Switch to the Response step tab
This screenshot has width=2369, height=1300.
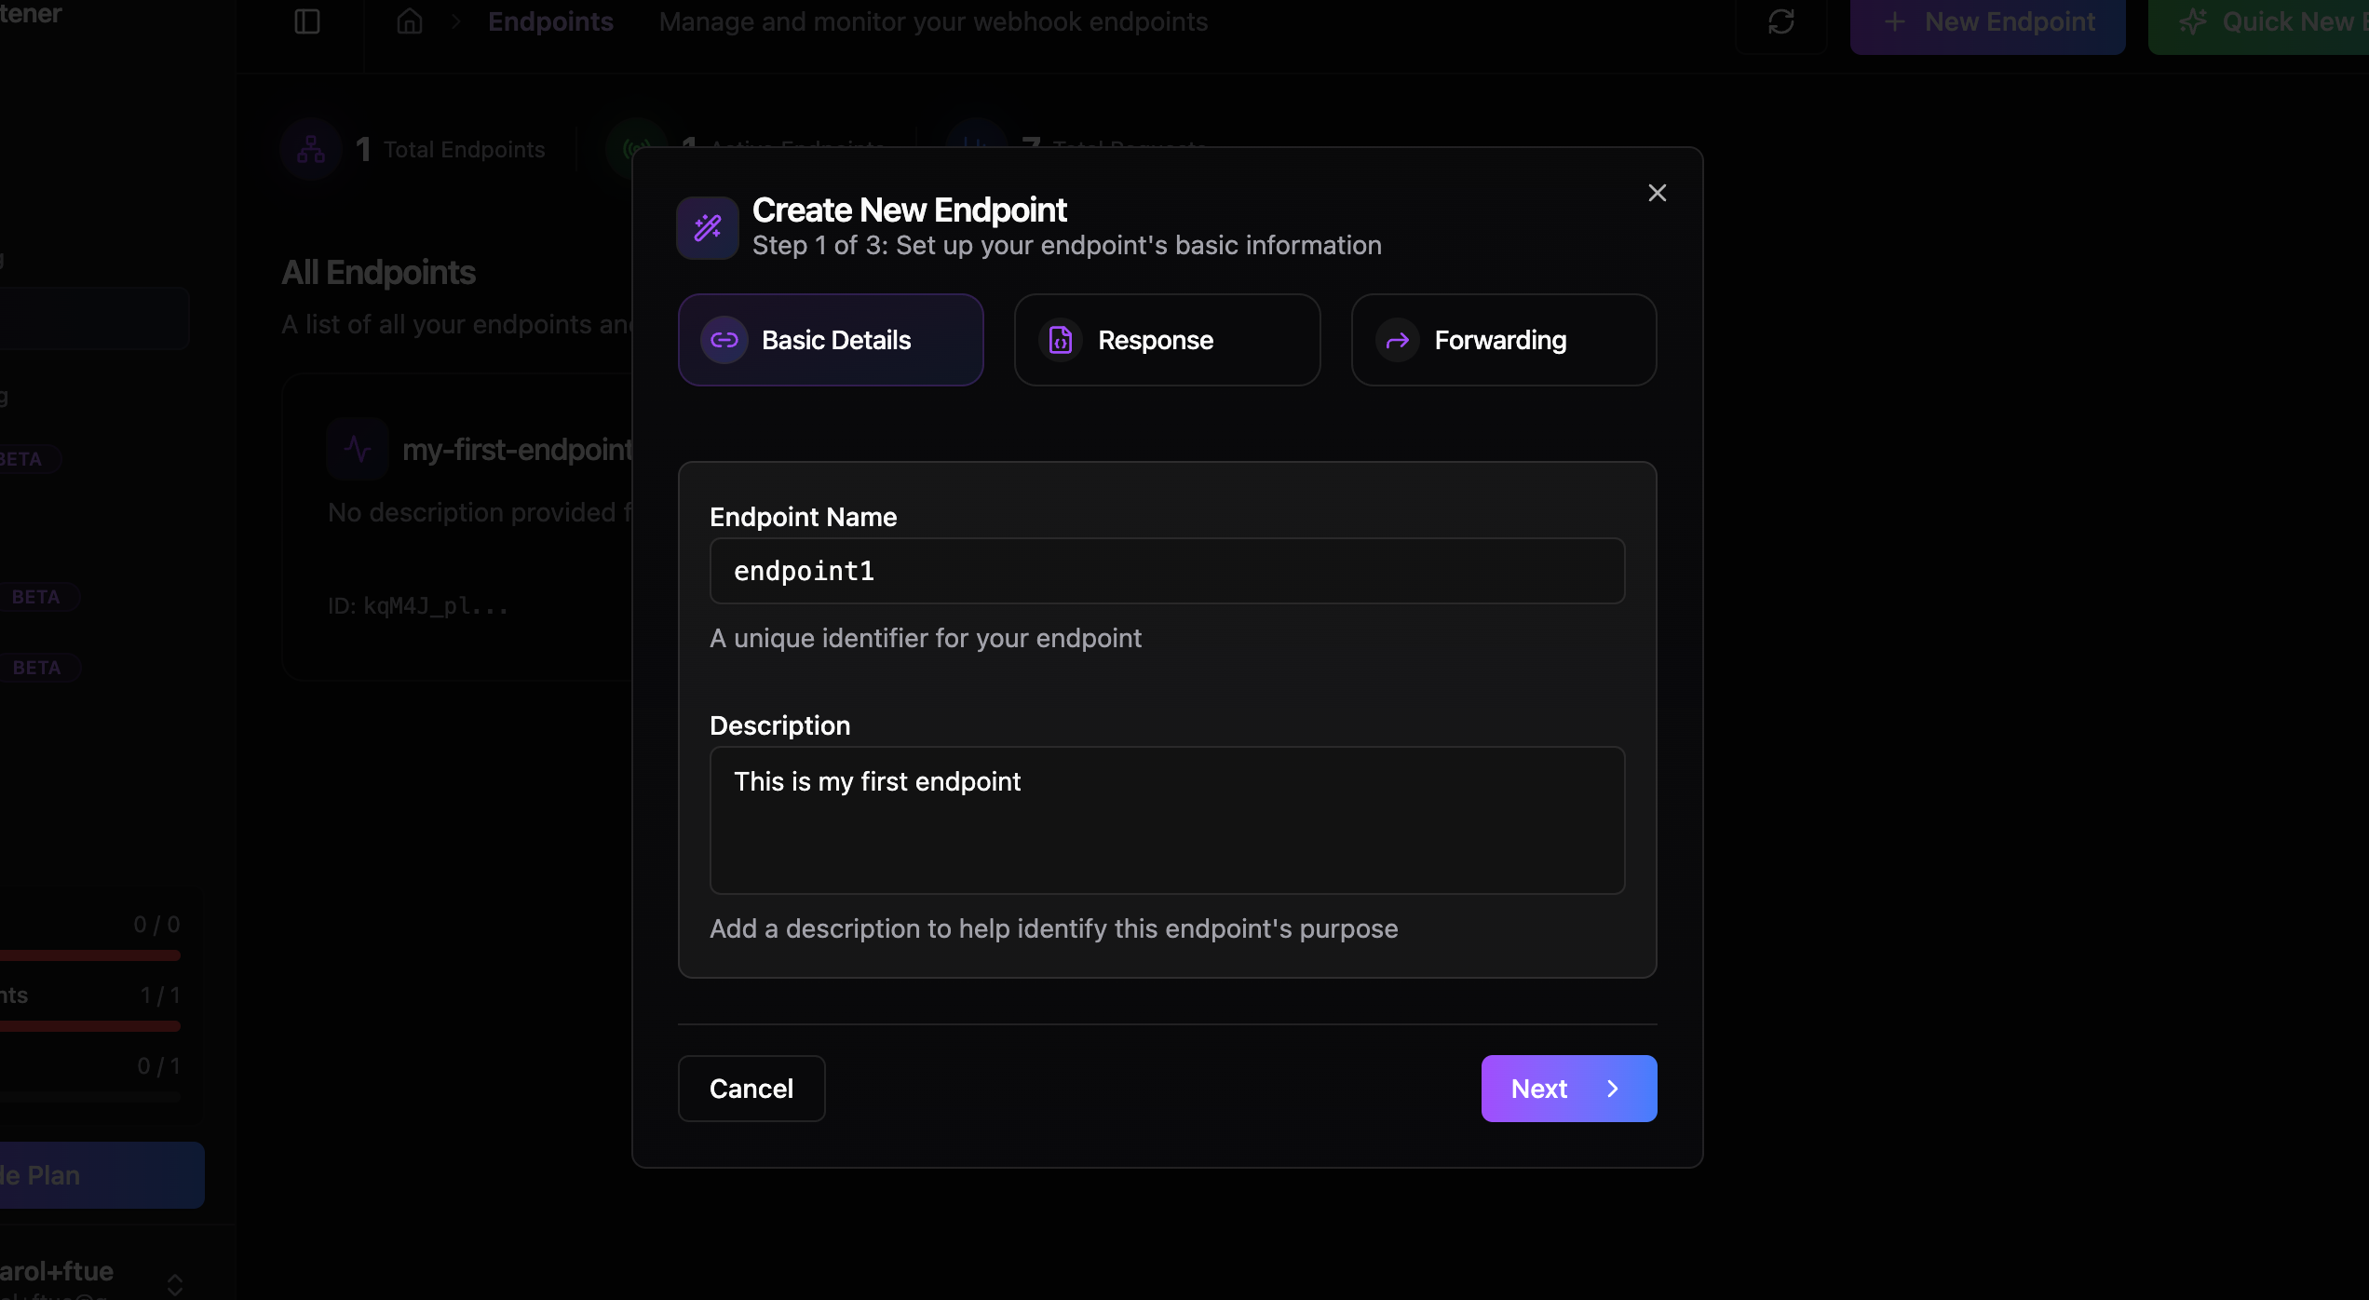(1167, 340)
